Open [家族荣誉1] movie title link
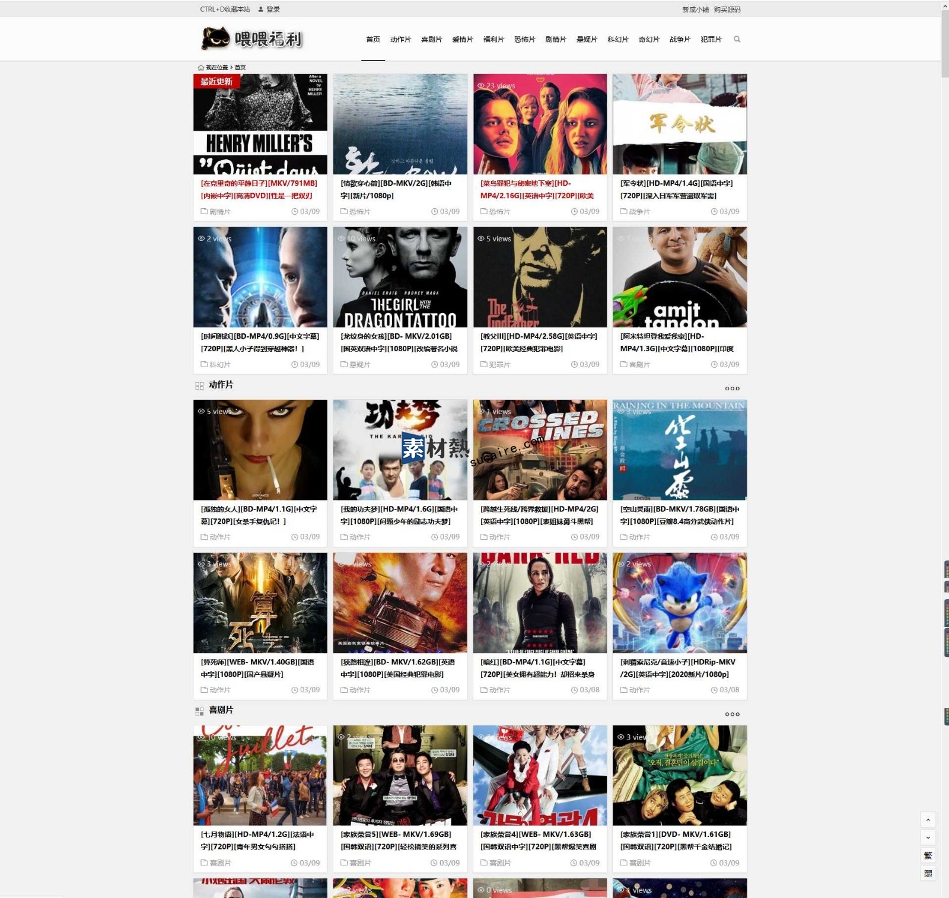The height and width of the screenshot is (898, 949). 676,840
